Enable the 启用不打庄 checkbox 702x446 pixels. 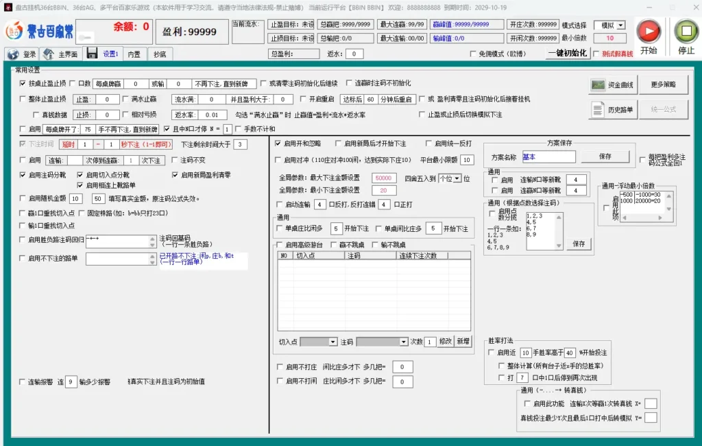280,367
